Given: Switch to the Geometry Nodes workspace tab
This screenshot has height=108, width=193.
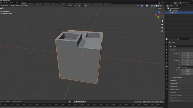Looking at the screenshot, I should (x=97, y=3).
